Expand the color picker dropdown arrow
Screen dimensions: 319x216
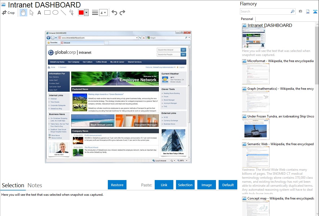[87, 13]
